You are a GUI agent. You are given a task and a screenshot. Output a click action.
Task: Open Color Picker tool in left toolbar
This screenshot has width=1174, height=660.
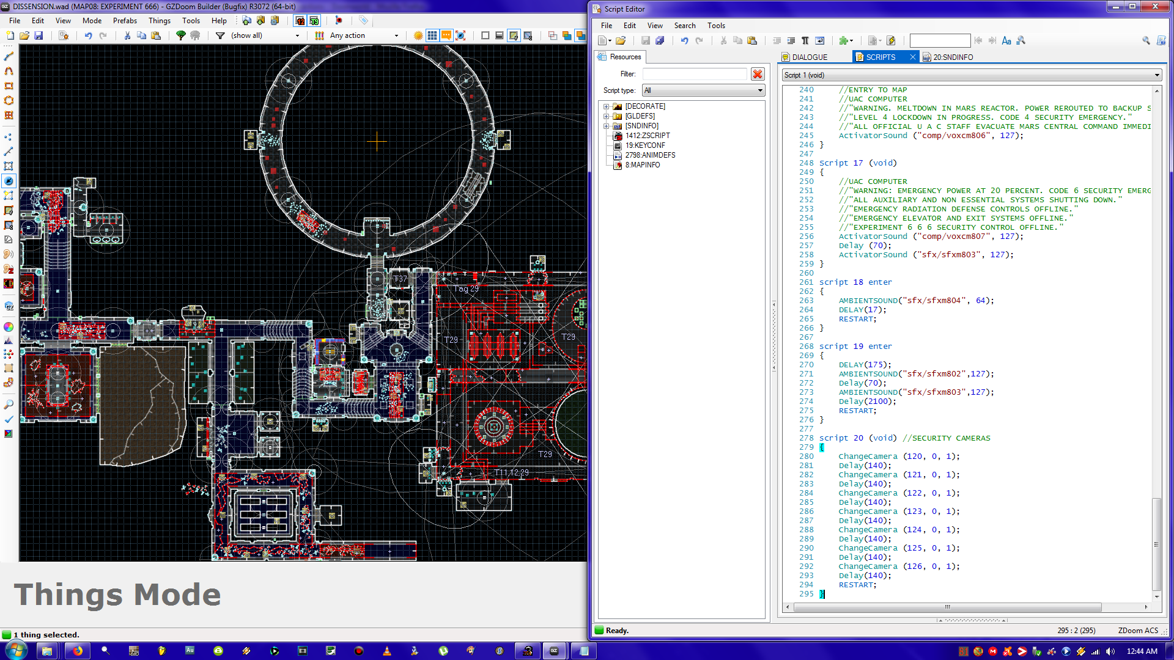[x=9, y=327]
